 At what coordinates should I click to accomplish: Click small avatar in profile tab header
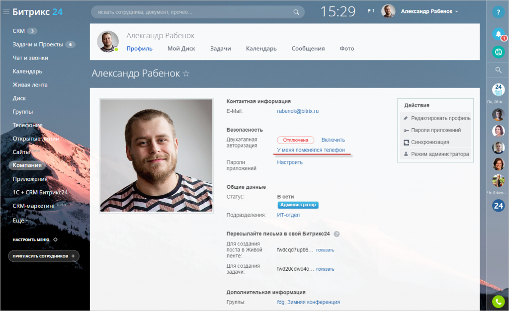[x=108, y=42]
